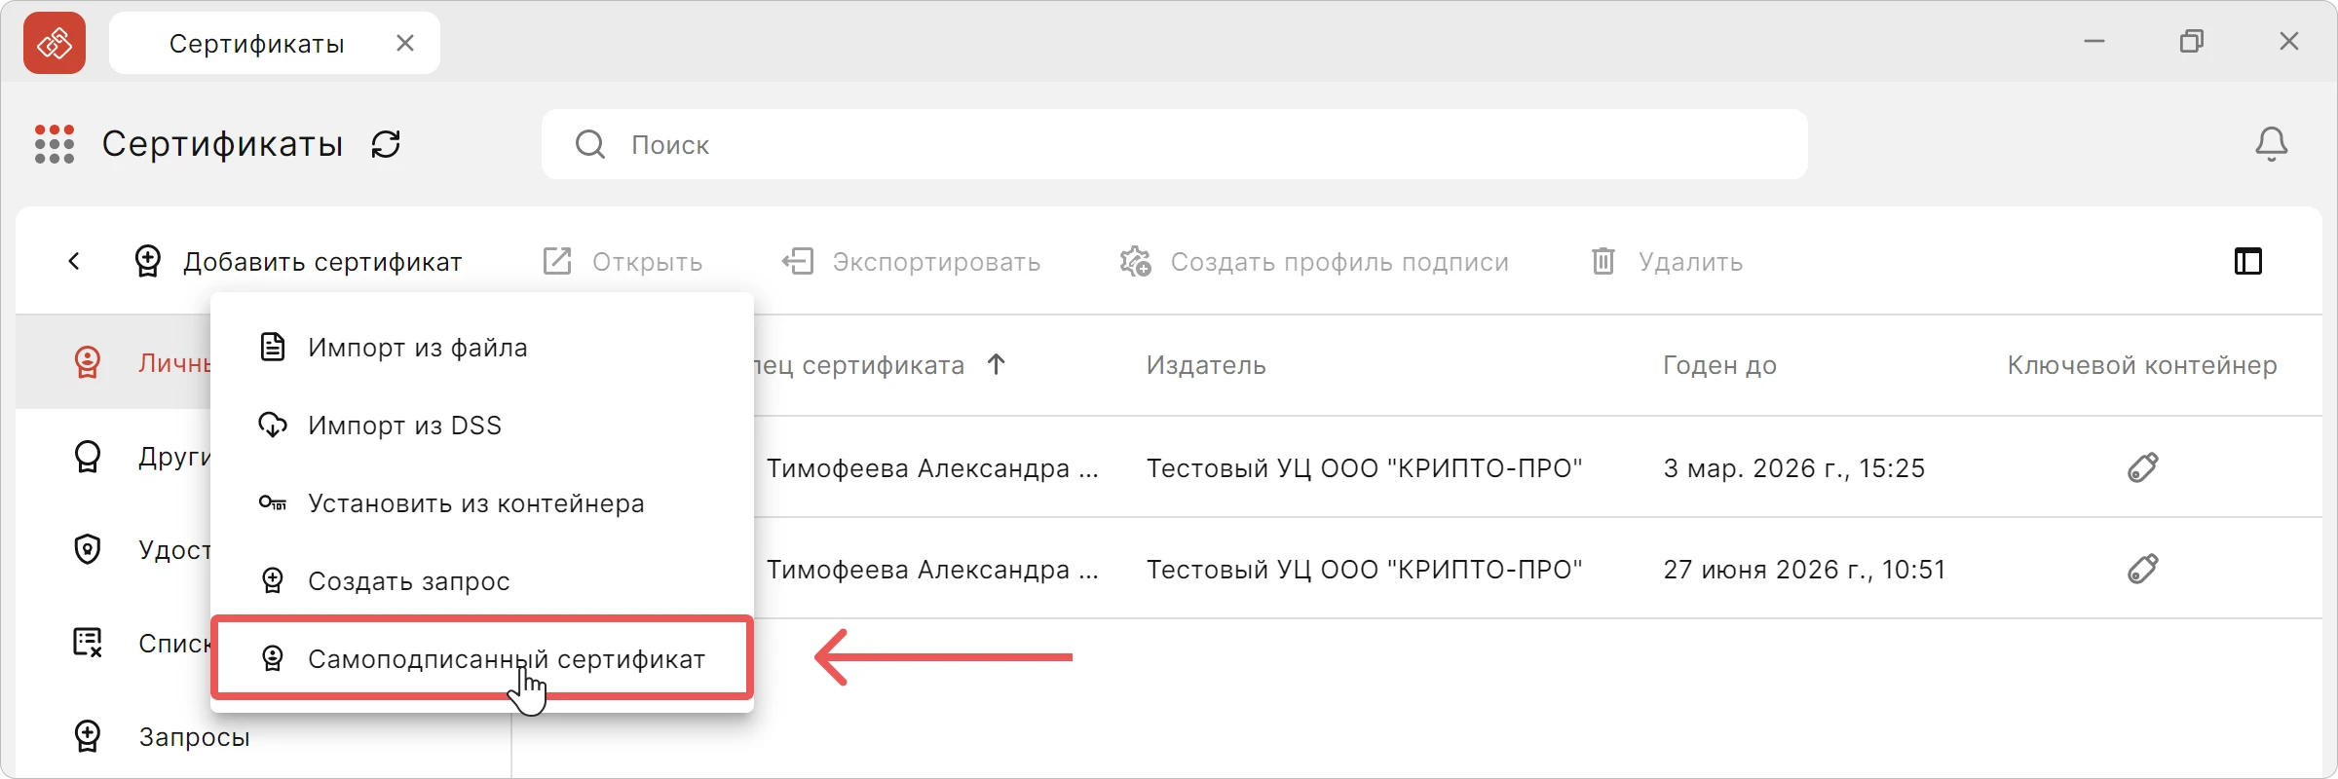This screenshot has width=2338, height=779.
Task: Click owner name in 3 мар. 2026 row
Action: (932, 468)
